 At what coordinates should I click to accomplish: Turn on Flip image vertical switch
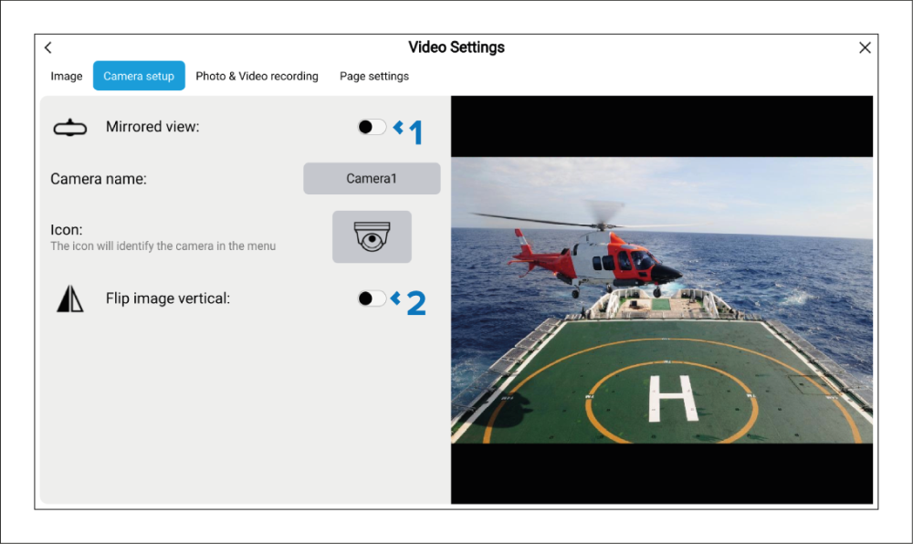[x=372, y=298]
